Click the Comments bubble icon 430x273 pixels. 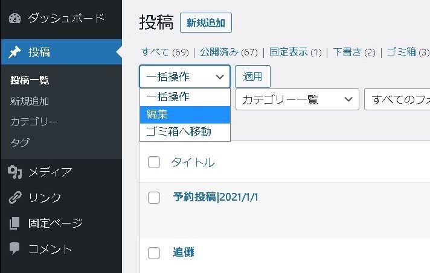click(15, 249)
